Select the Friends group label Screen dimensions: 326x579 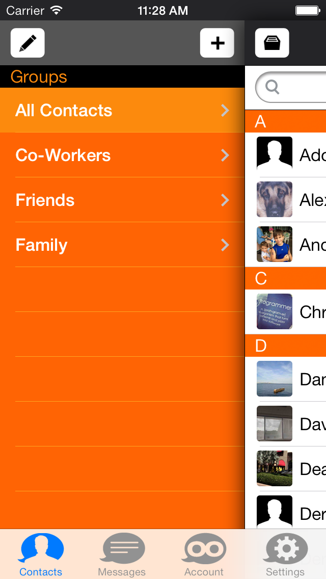click(x=45, y=200)
